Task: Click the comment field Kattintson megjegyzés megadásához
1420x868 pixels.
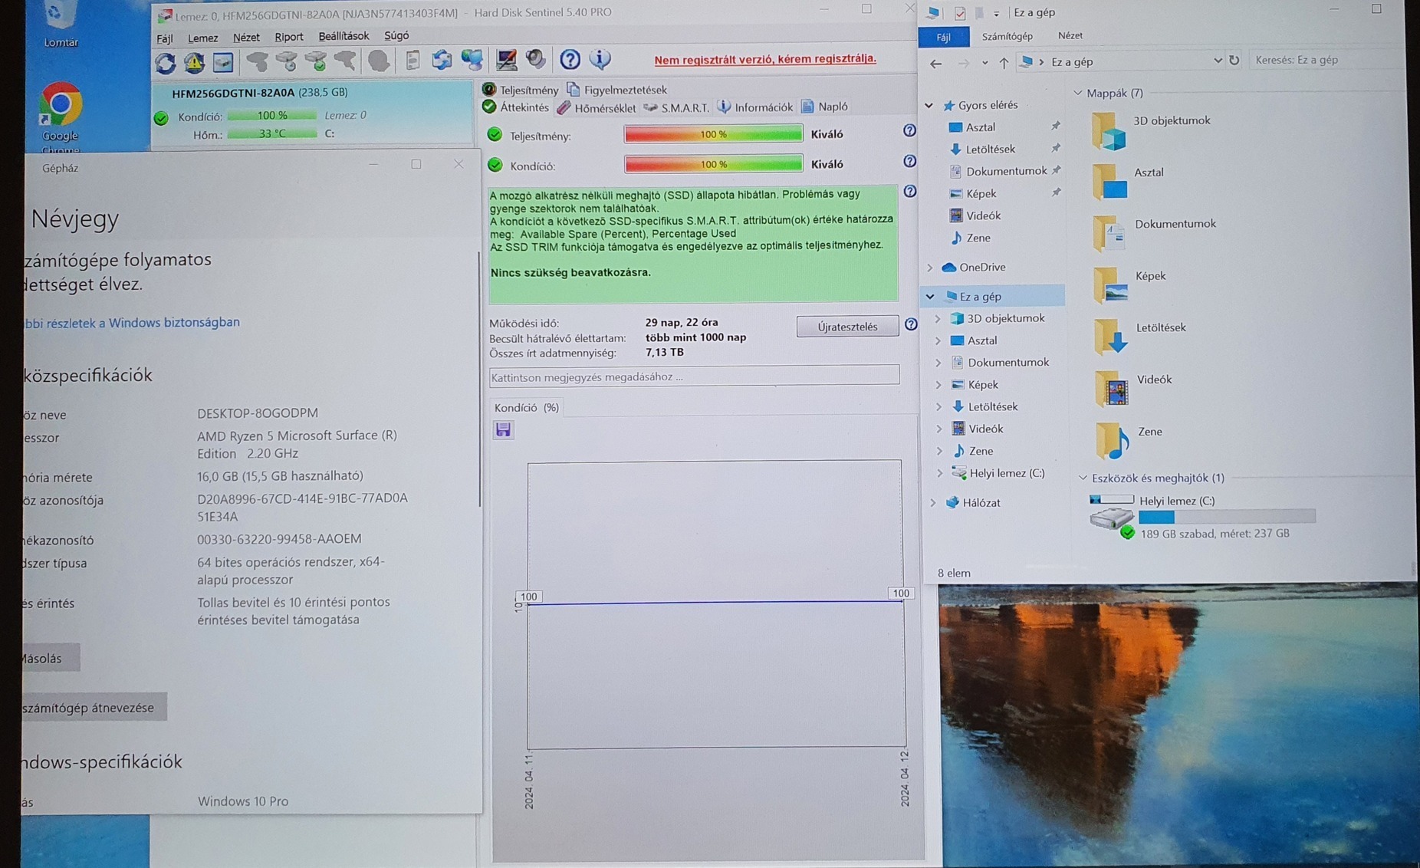Action: (x=695, y=376)
